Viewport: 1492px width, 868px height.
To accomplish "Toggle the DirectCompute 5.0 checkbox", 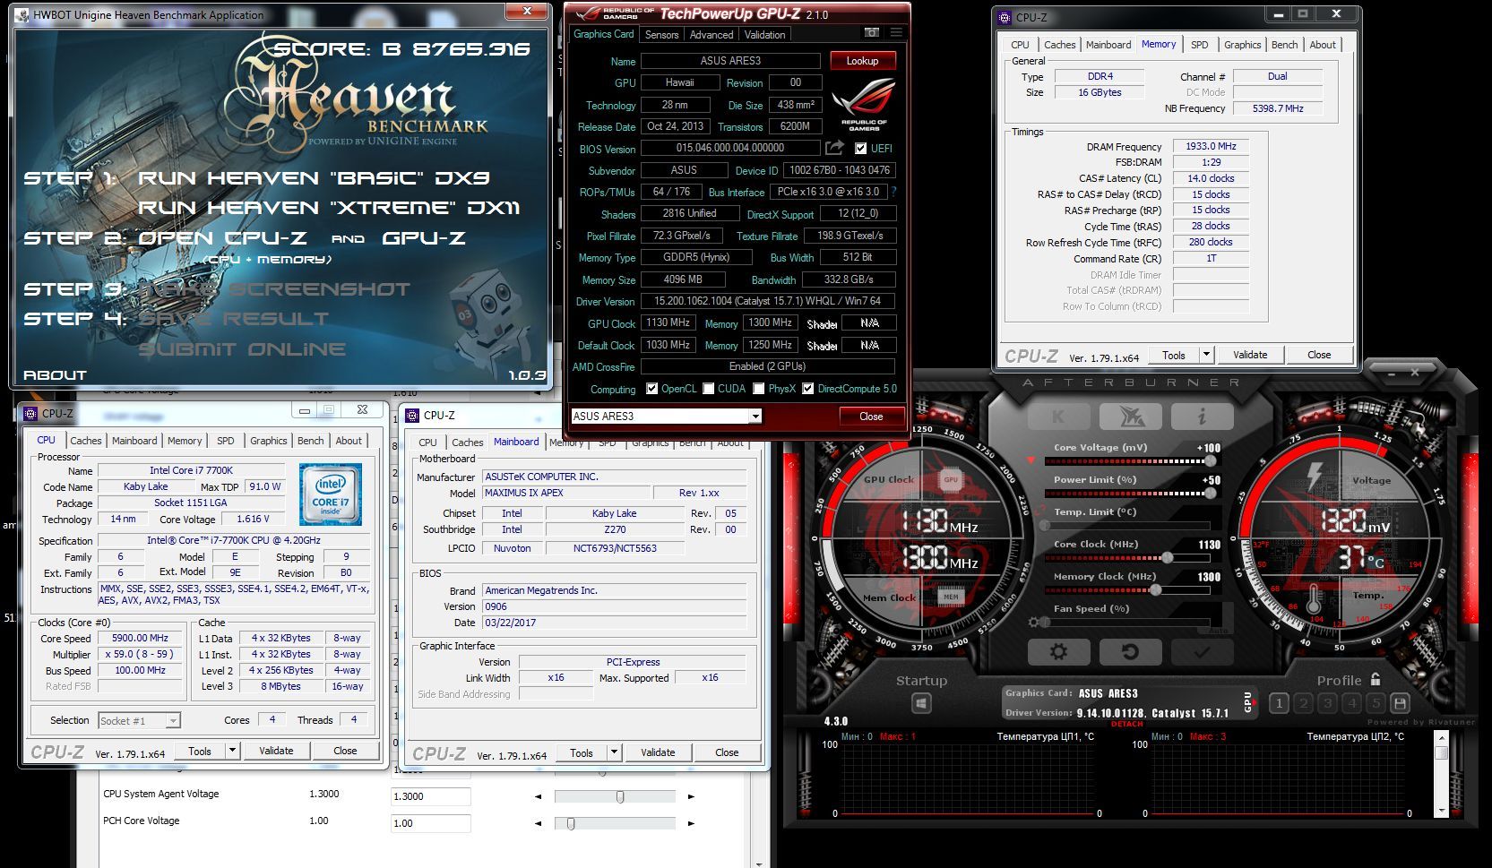I will [808, 389].
